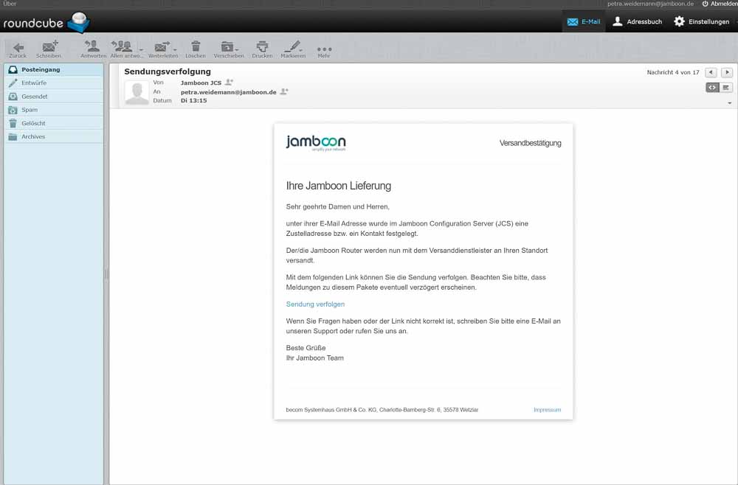
Task: Open the Spam folder
Action: [54, 110]
